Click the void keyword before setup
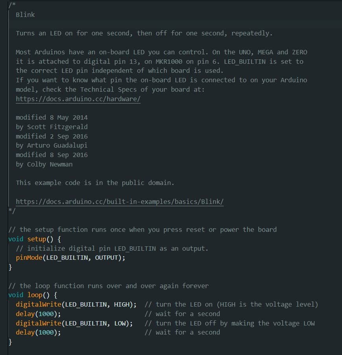Image resolution: width=342 pixels, height=355 pixels. tap(16, 239)
